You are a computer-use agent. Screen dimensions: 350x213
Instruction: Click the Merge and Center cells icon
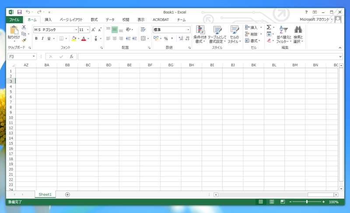tap(143, 38)
